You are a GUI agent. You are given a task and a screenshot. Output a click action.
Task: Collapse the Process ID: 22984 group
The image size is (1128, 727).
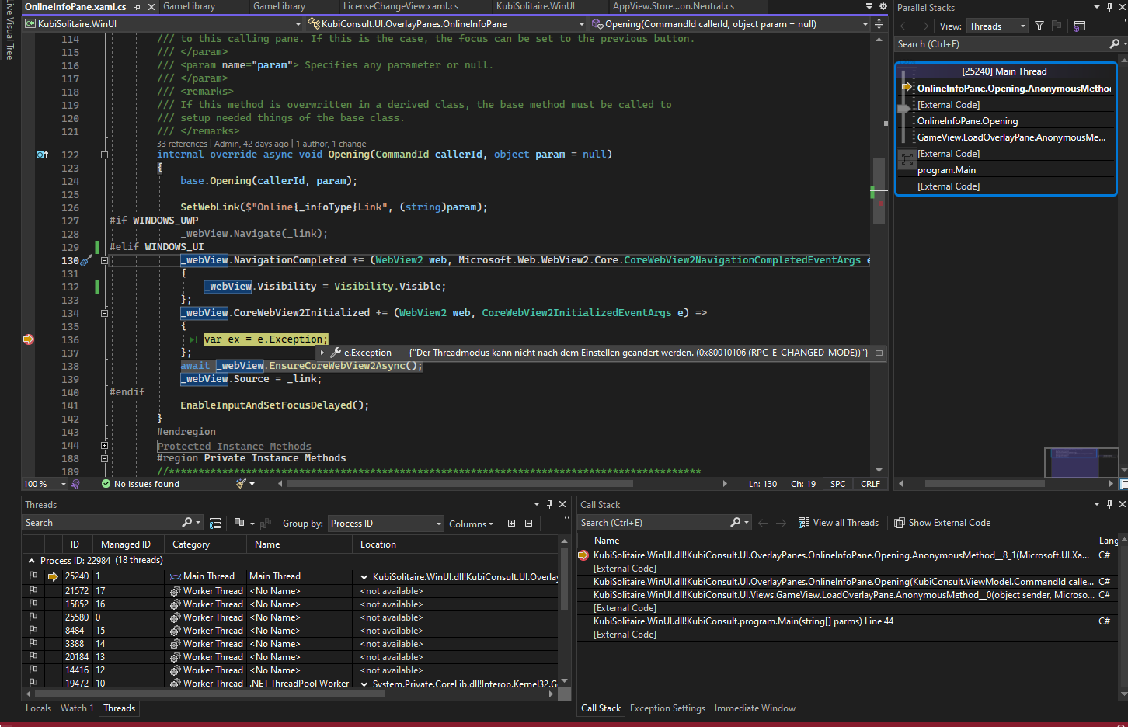[31, 561]
